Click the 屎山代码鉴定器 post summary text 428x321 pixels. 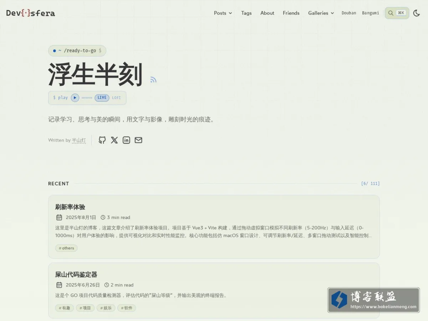coord(141,295)
